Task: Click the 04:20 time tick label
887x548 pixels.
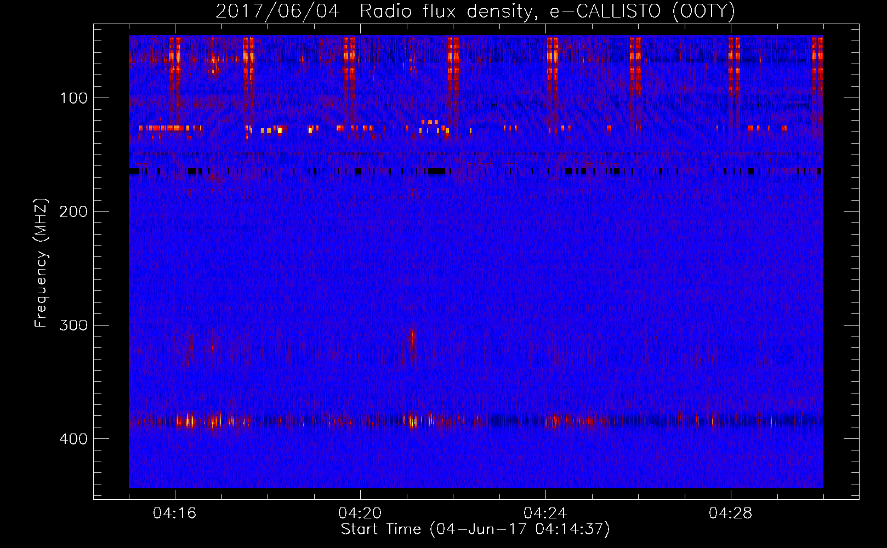Action: (x=360, y=513)
